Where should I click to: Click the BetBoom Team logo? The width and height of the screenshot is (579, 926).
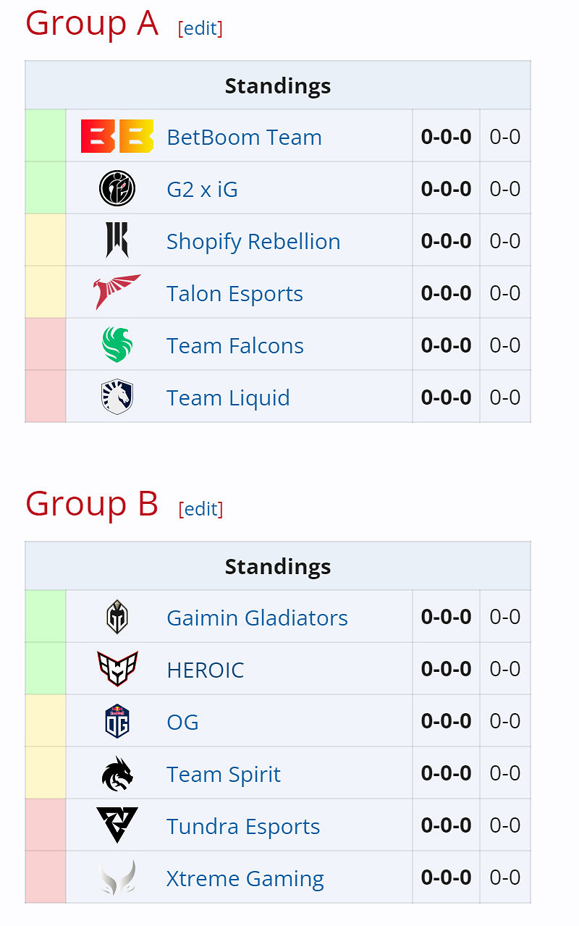pos(116,136)
